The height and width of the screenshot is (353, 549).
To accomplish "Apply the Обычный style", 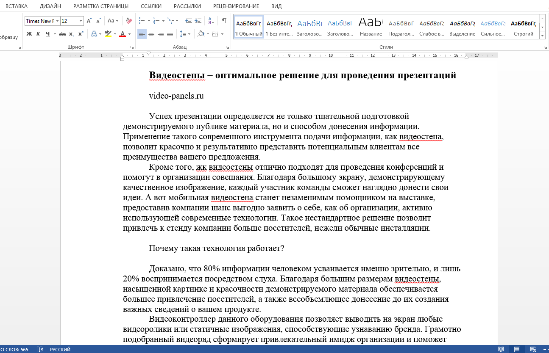I will [x=249, y=27].
